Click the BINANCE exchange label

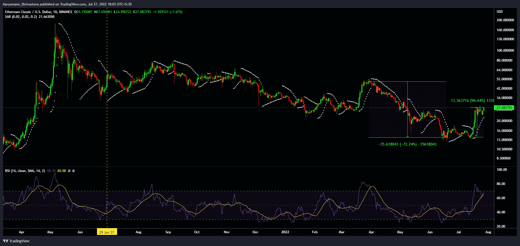66,12
